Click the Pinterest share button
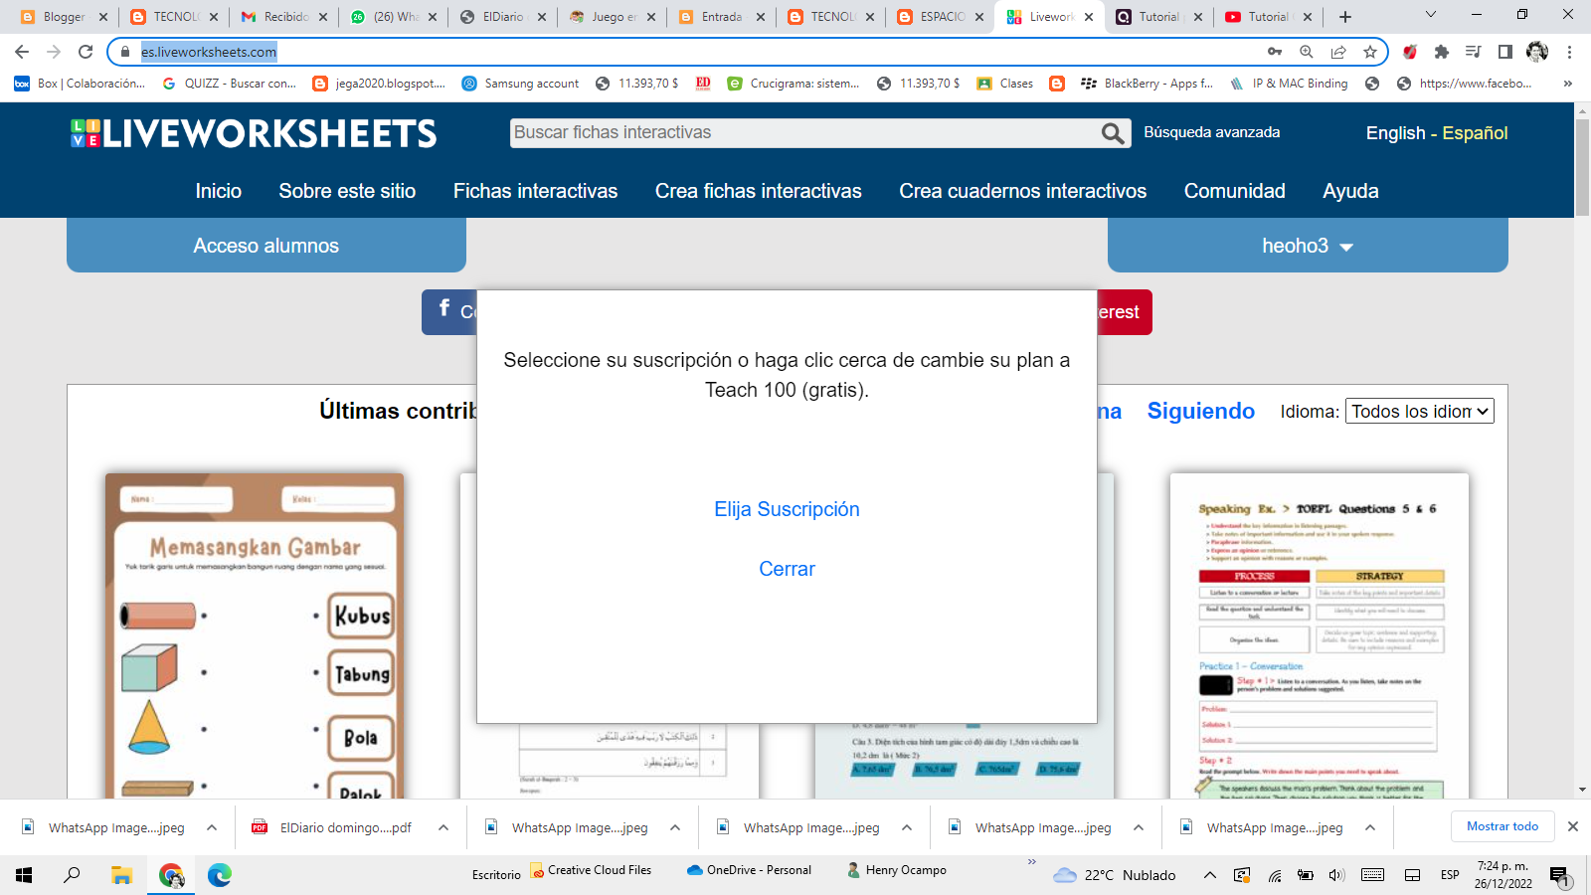 point(1125,312)
